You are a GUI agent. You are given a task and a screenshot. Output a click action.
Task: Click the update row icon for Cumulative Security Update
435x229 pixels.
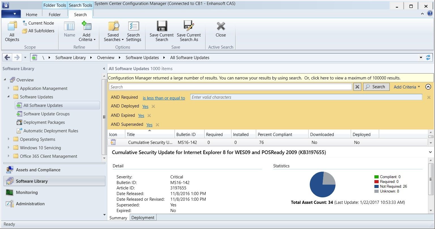click(113, 142)
